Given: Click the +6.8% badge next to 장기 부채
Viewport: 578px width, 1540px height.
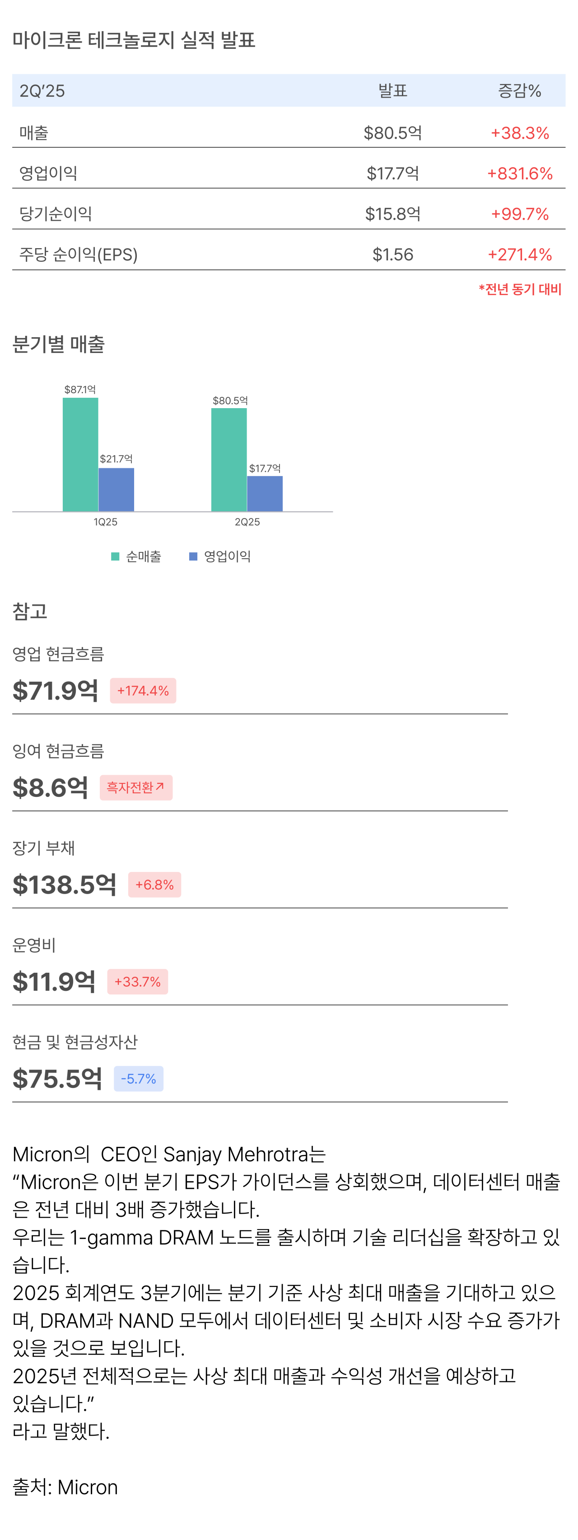Looking at the screenshot, I should tap(154, 885).
